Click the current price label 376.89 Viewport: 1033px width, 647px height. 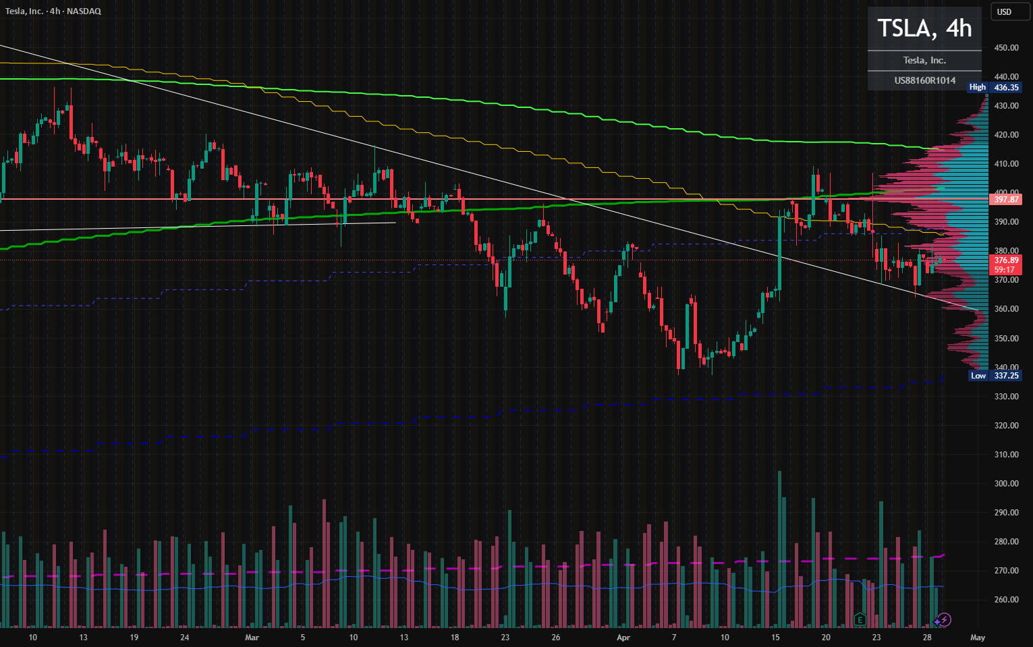click(x=1006, y=260)
